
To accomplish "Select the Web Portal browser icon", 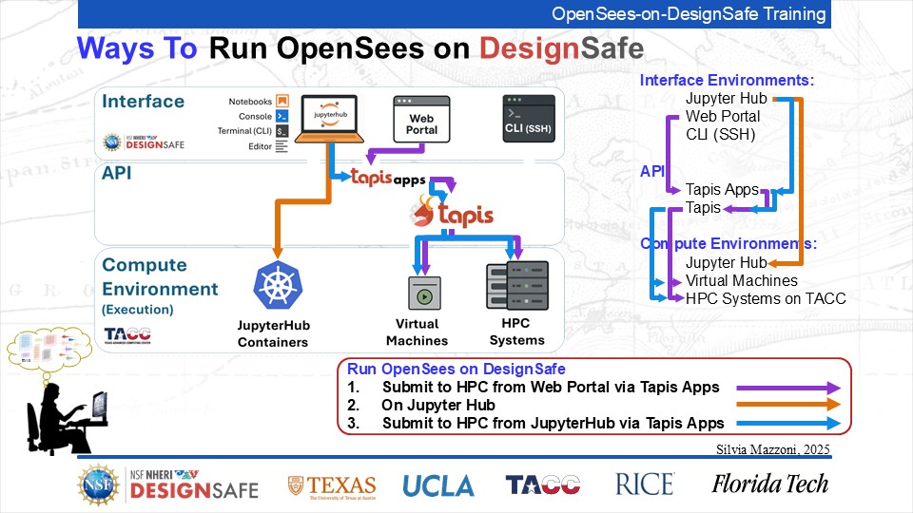I will (420, 118).
